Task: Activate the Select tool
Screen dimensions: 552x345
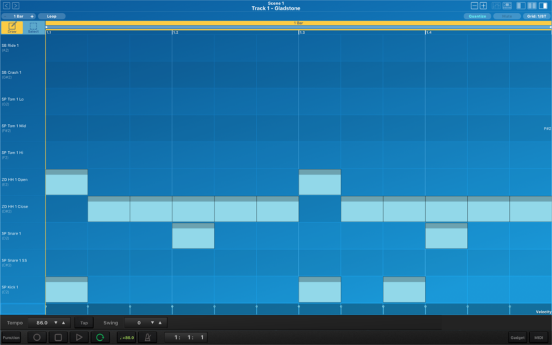Action: 33,28
